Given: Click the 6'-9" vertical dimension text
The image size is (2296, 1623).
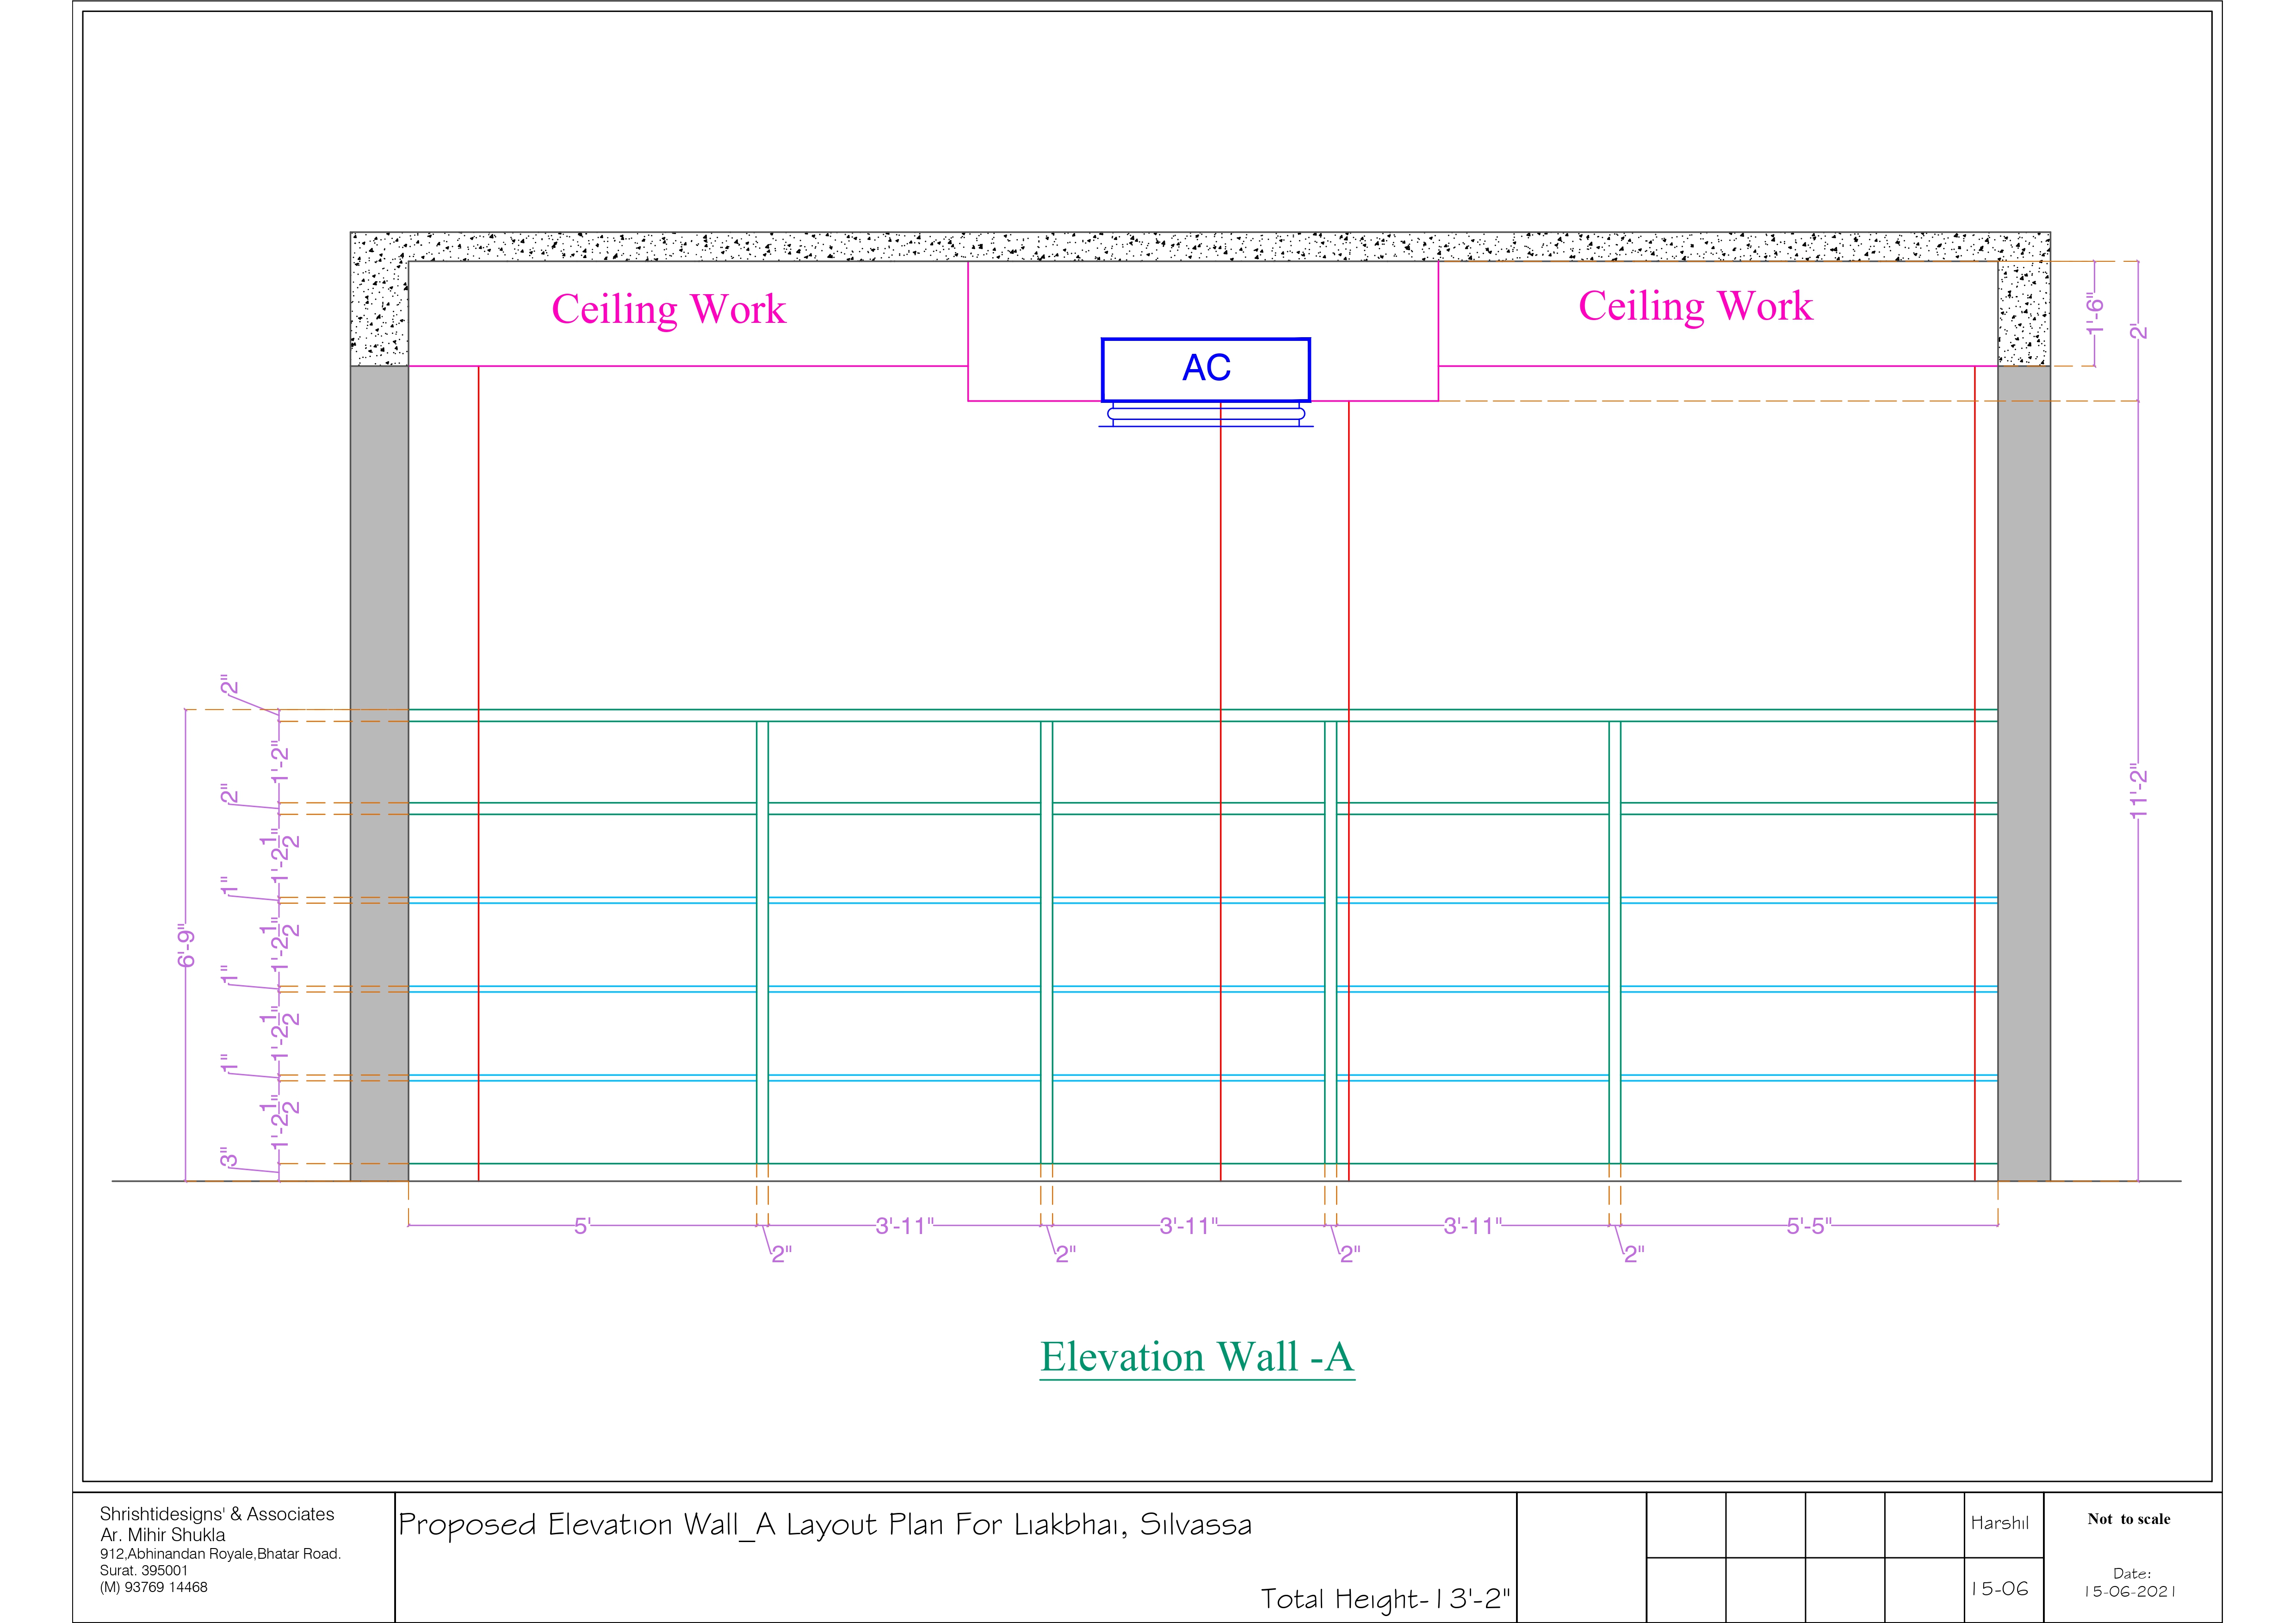Looking at the screenshot, I should point(186,945).
